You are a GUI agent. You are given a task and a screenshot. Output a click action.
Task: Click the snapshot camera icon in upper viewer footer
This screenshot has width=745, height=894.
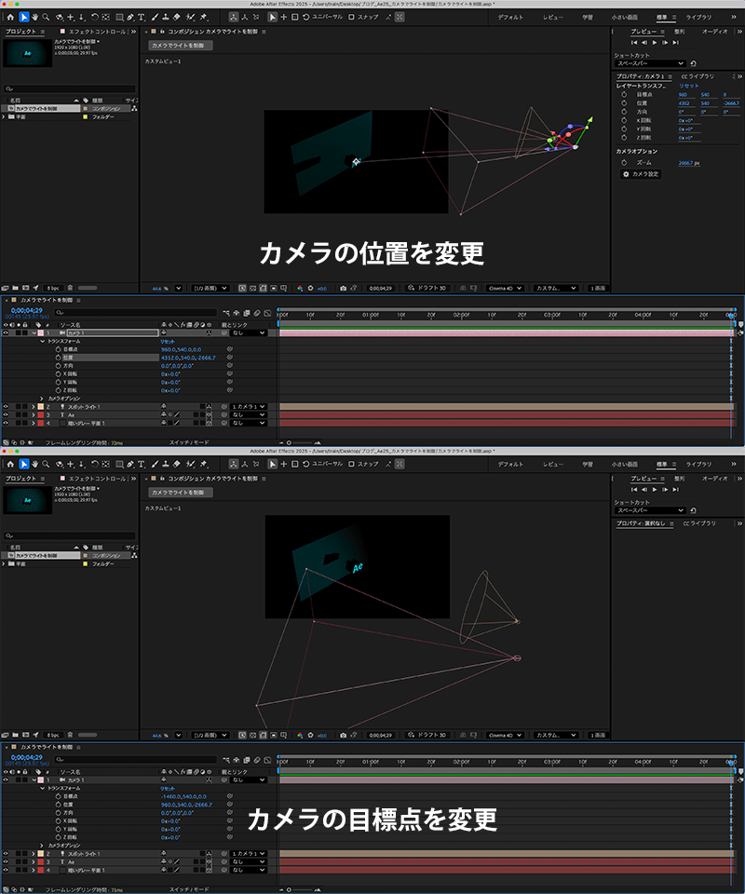point(343,289)
